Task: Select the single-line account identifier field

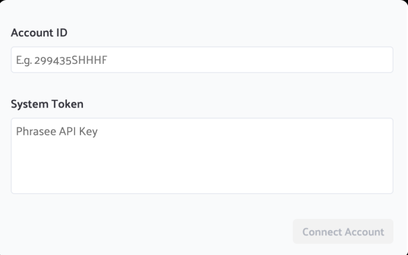Action: [x=202, y=60]
